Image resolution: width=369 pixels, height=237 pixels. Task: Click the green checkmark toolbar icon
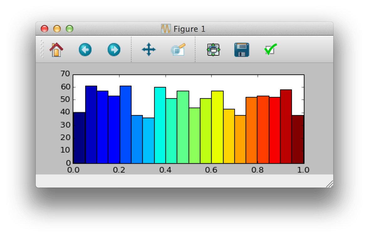tap(270, 49)
